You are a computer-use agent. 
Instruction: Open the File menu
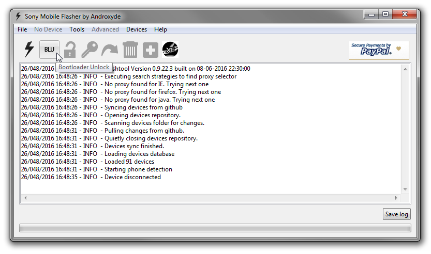click(22, 29)
